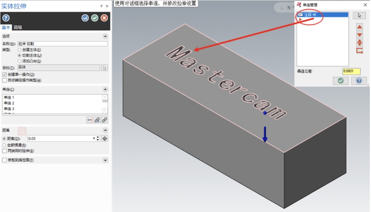Confirm 串连管理 with green checkmark

340,81
